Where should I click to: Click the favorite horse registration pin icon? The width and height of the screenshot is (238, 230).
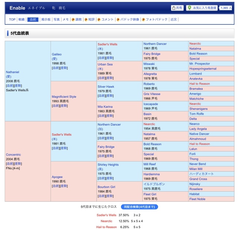(189, 8)
